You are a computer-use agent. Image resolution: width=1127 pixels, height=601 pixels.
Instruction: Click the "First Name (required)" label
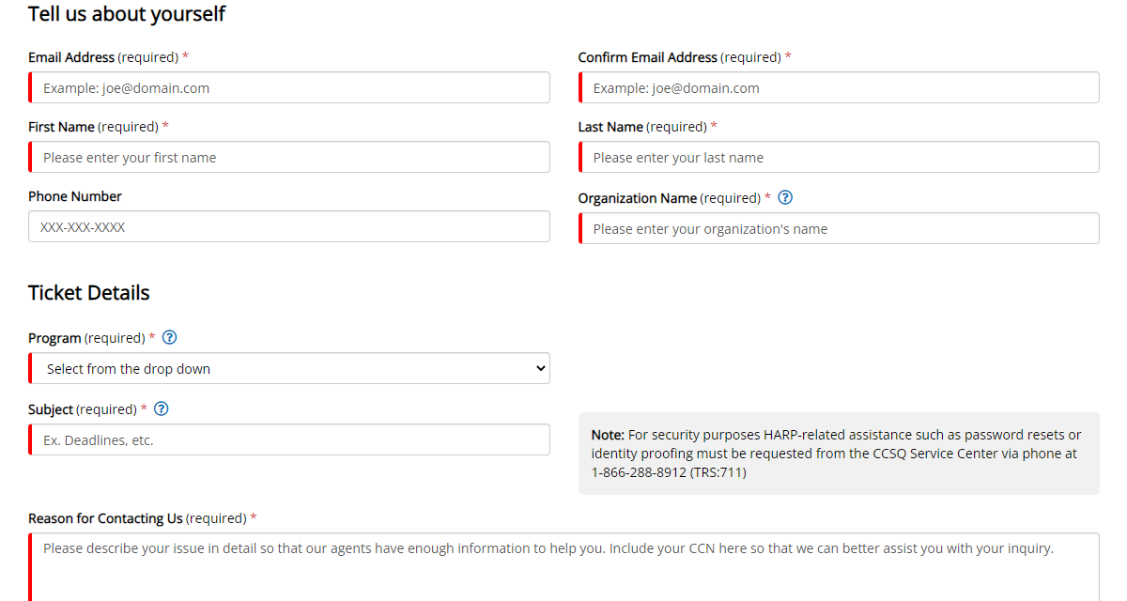pyautogui.click(x=93, y=127)
